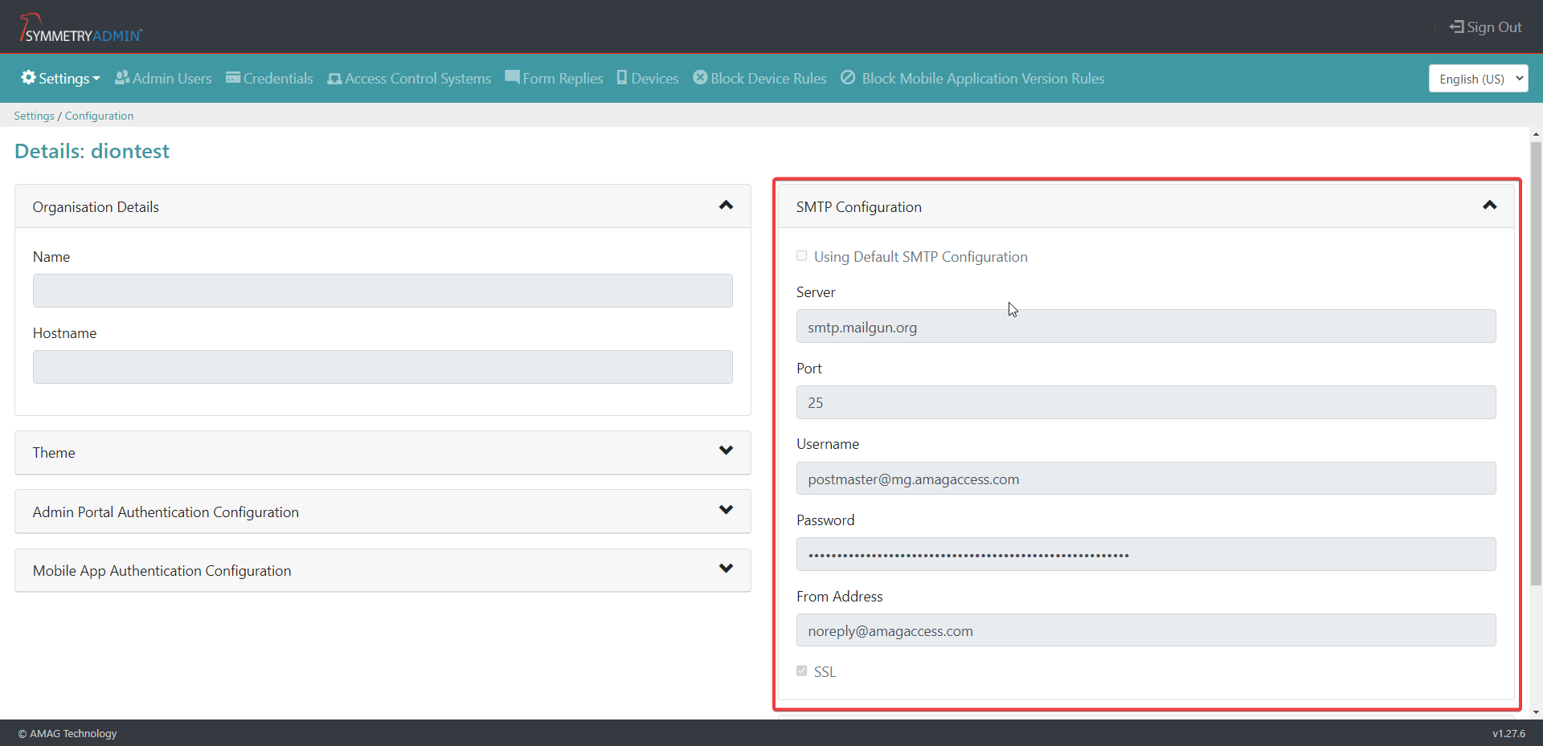Click the scrollbar up arrow
The image size is (1543, 746).
pyautogui.click(x=1536, y=134)
